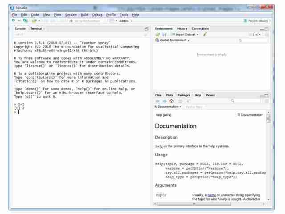
Task: Click the Help scrollbar down arrow
Action: [x=269, y=199]
